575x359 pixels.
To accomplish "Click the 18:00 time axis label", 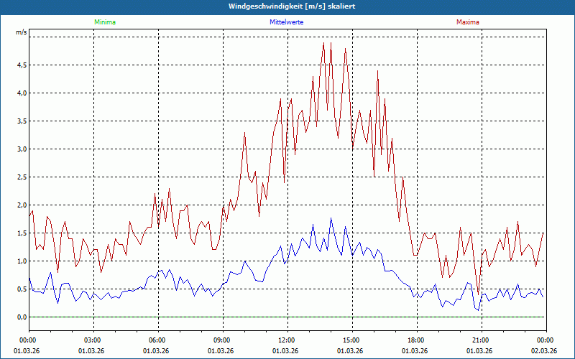I will (417, 340).
